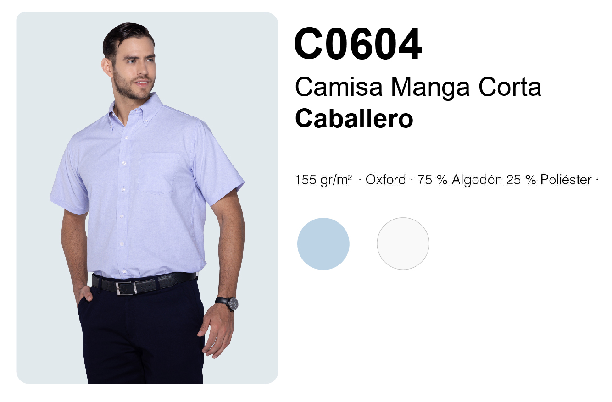Click the wristwatch on the model
Image resolution: width=612 pixels, height=402 pixels.
[229, 303]
